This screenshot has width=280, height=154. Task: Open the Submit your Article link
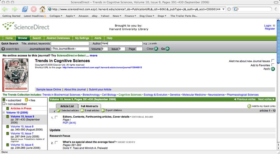pos(100,90)
